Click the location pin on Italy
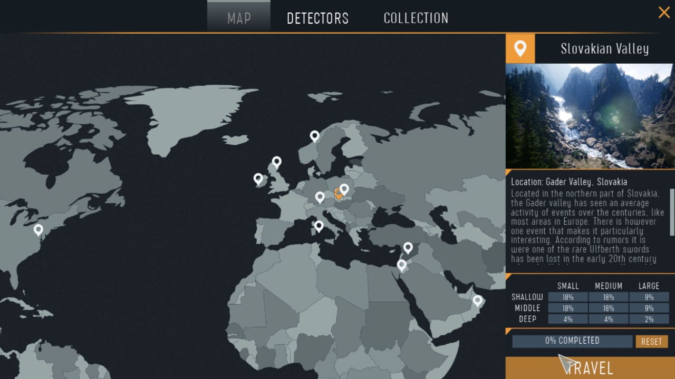The image size is (675, 379). coord(319,226)
